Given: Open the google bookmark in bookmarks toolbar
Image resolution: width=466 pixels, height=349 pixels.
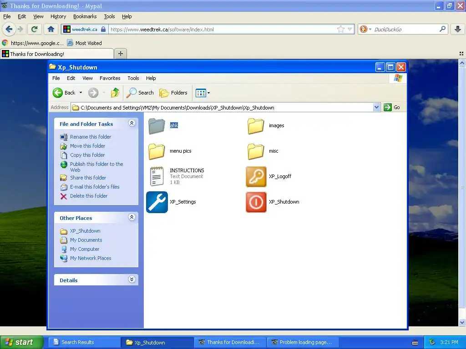Looking at the screenshot, I should [33, 43].
